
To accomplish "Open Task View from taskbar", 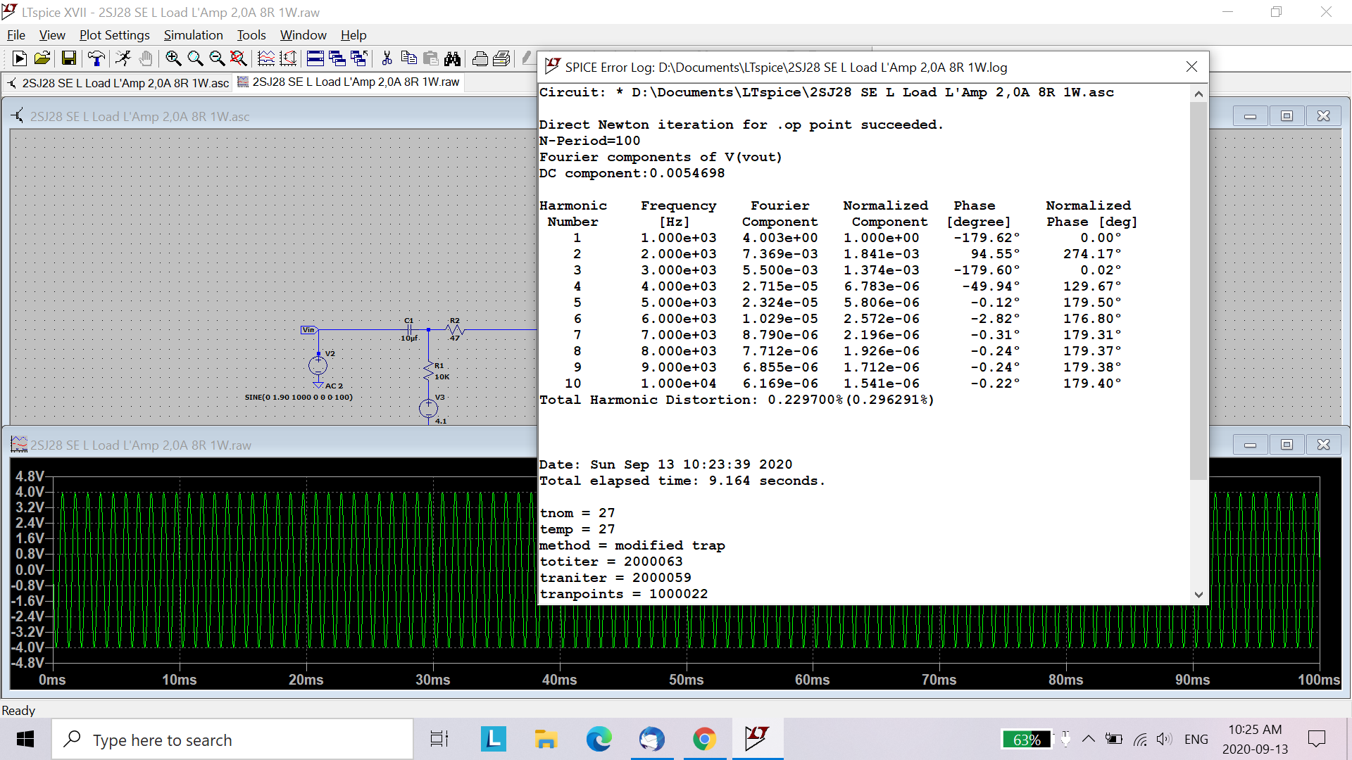I will pos(439,740).
